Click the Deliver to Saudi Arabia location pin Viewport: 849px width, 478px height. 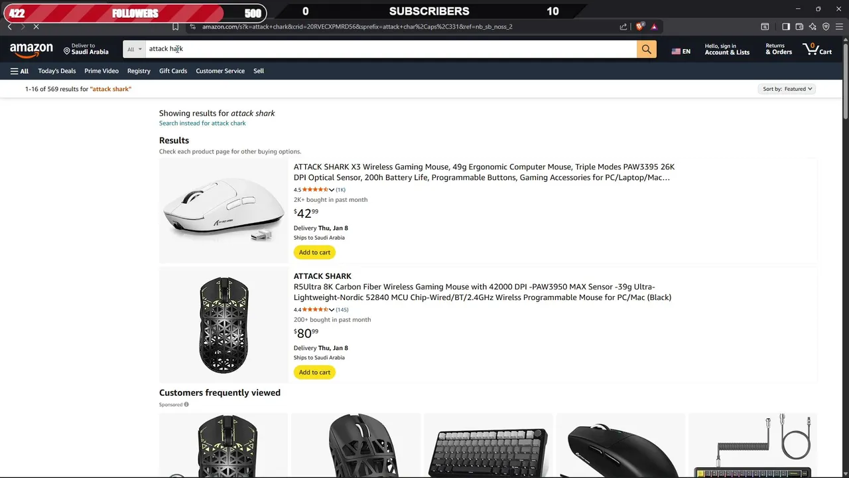(x=67, y=50)
